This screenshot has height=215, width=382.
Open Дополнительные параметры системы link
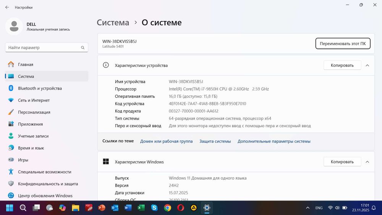pyautogui.click(x=274, y=141)
